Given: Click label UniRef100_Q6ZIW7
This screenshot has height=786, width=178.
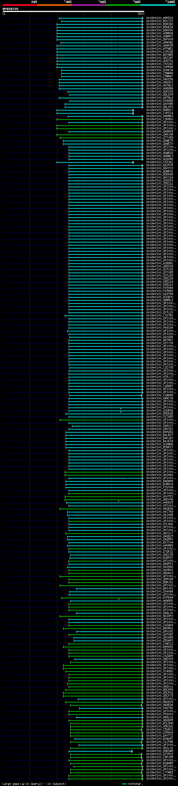Looking at the screenshot, I should [x=159, y=58].
